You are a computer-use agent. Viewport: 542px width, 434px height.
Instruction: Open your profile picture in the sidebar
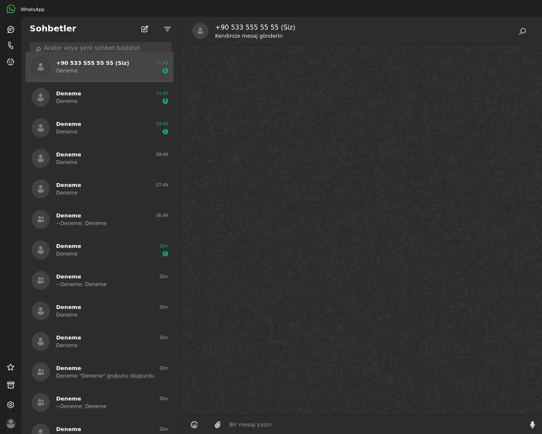[x=11, y=423]
